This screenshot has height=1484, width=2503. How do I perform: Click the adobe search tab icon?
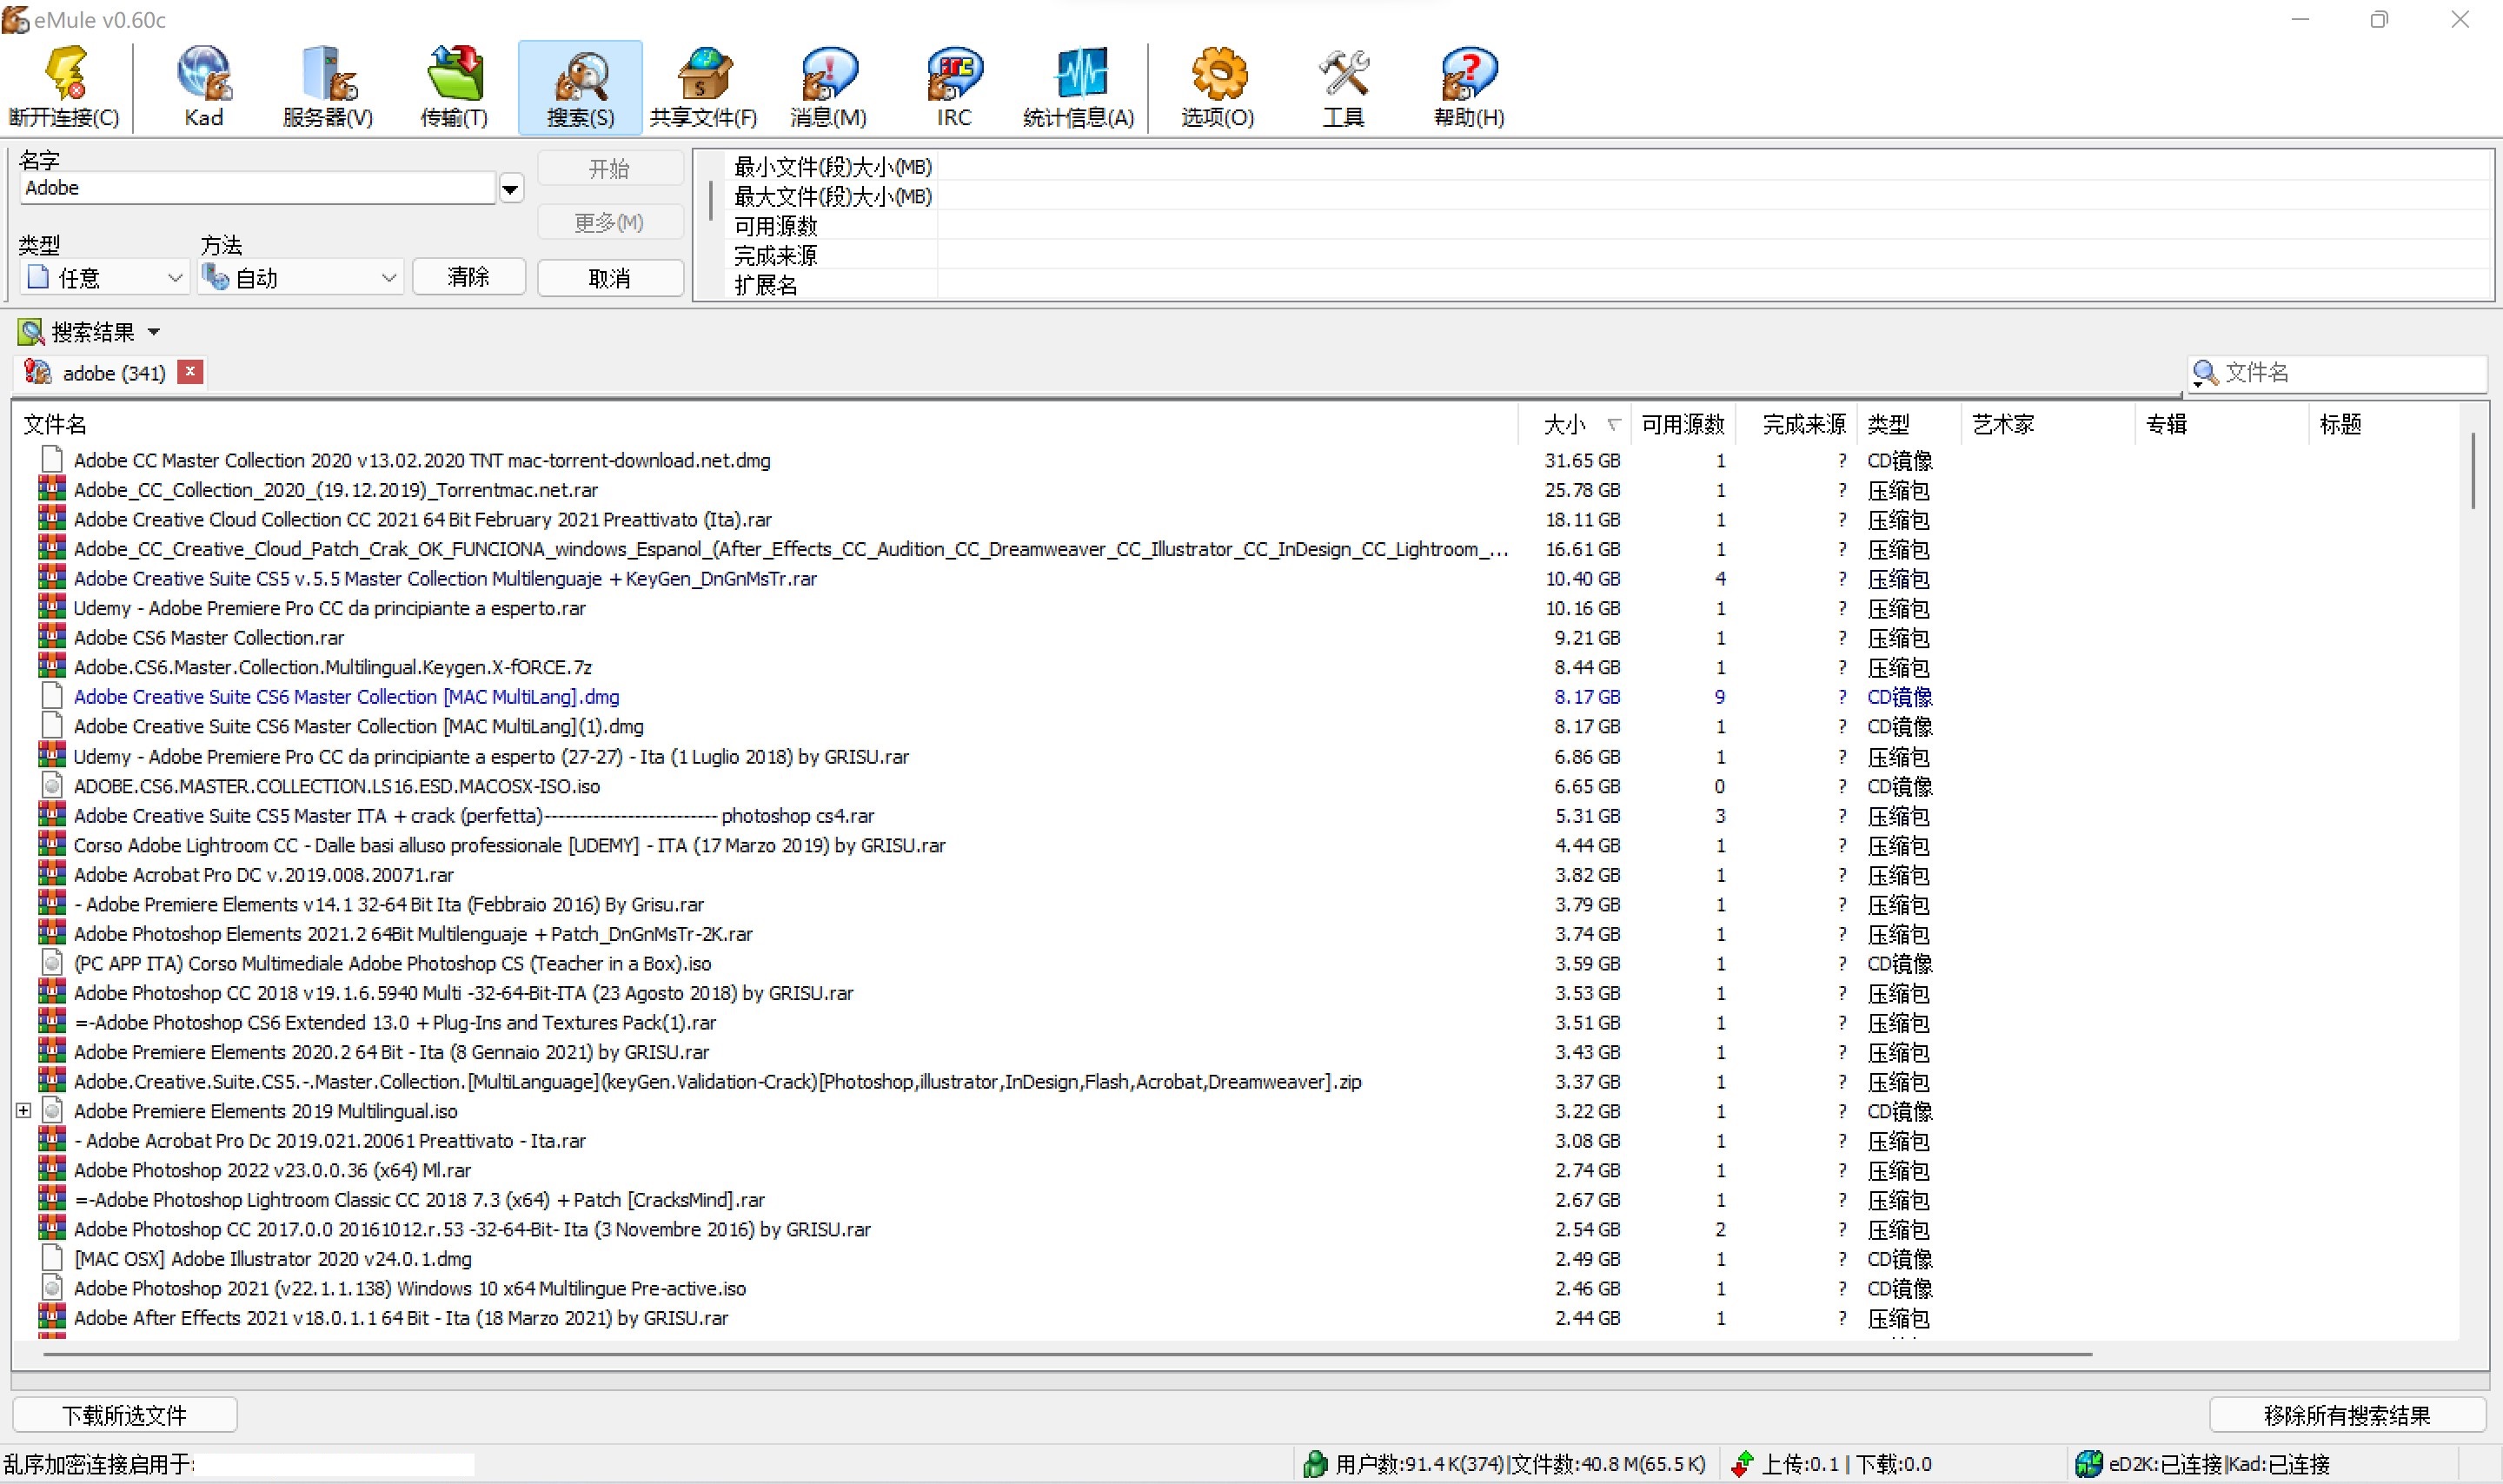pos(38,372)
